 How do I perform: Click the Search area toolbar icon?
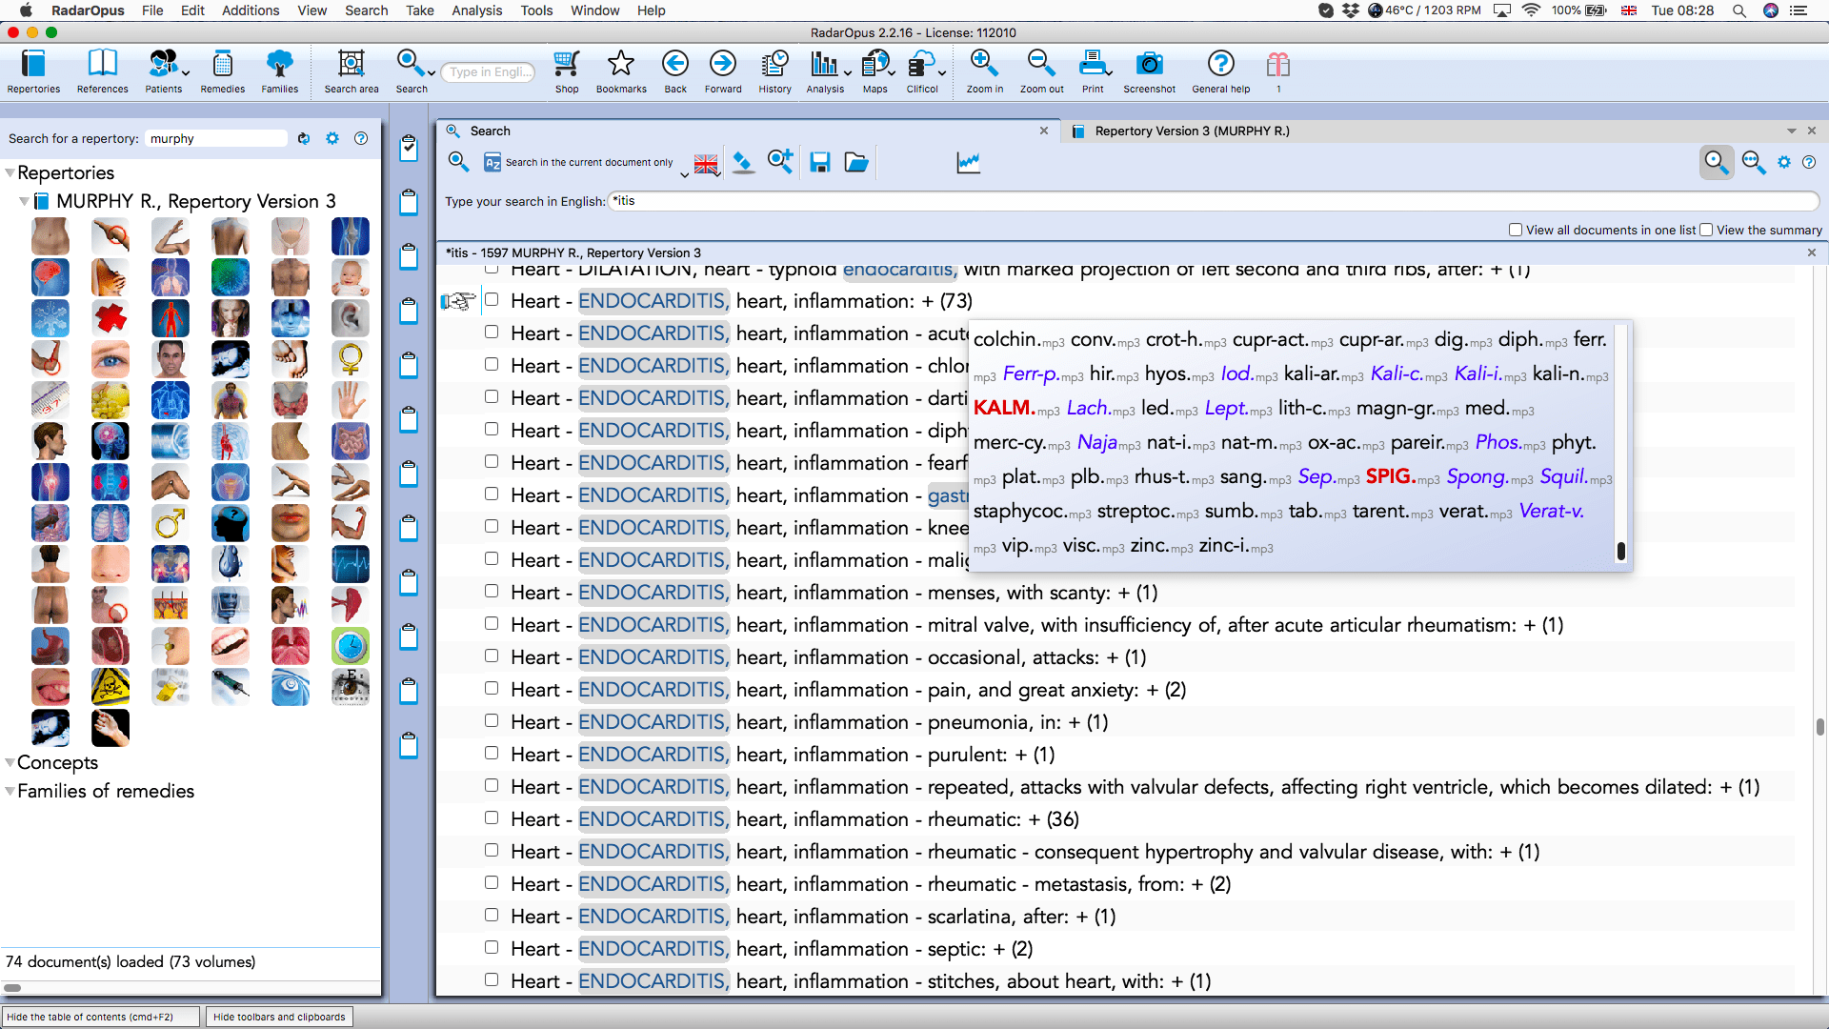click(x=351, y=71)
